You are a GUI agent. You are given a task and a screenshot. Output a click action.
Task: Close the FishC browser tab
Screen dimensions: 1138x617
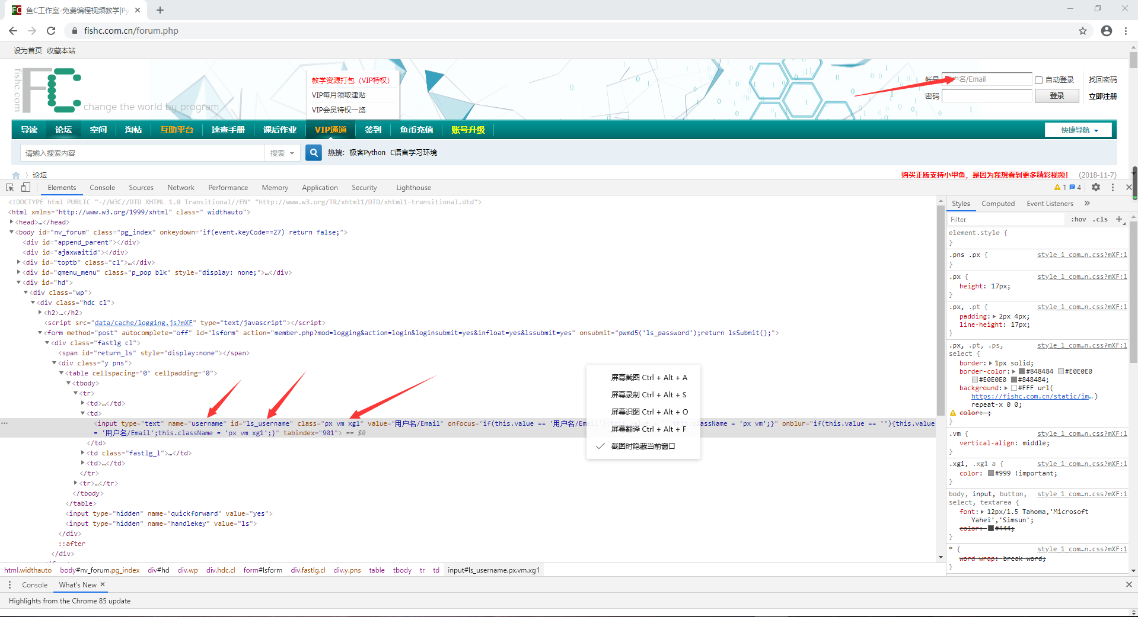138,10
